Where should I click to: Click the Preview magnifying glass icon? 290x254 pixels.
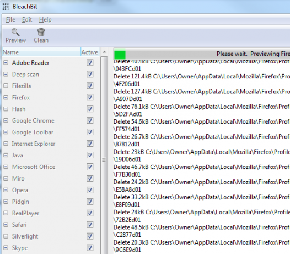tap(15, 32)
